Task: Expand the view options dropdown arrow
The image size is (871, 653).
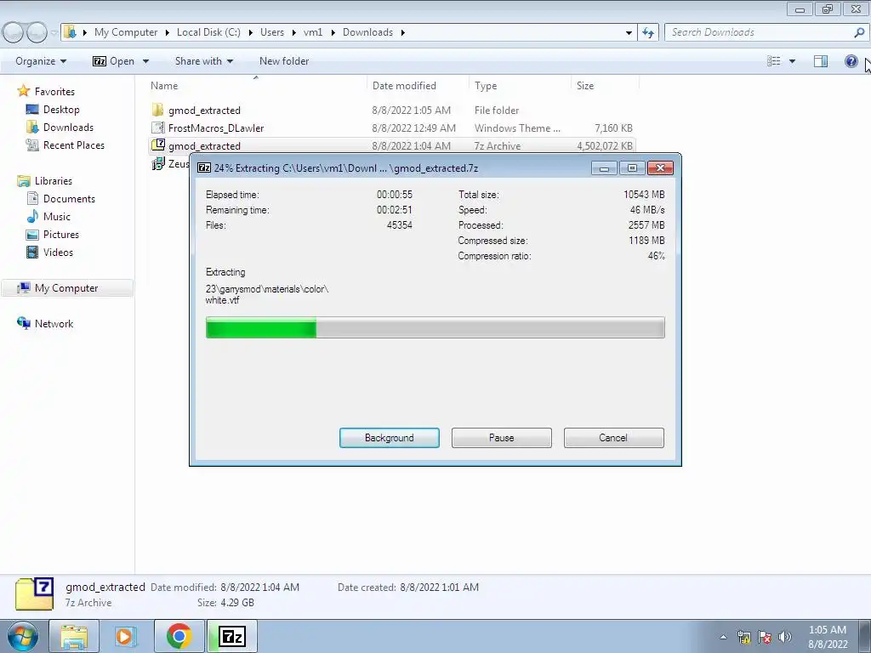Action: point(792,61)
